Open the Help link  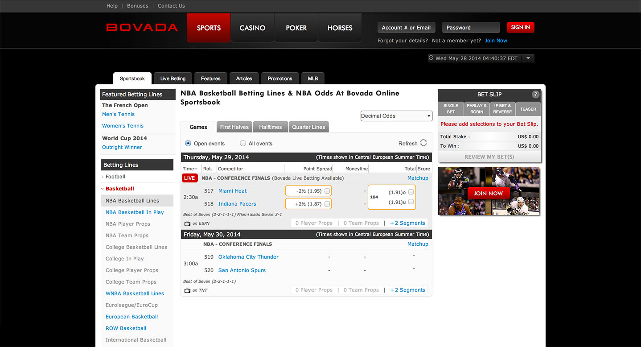[x=112, y=6]
